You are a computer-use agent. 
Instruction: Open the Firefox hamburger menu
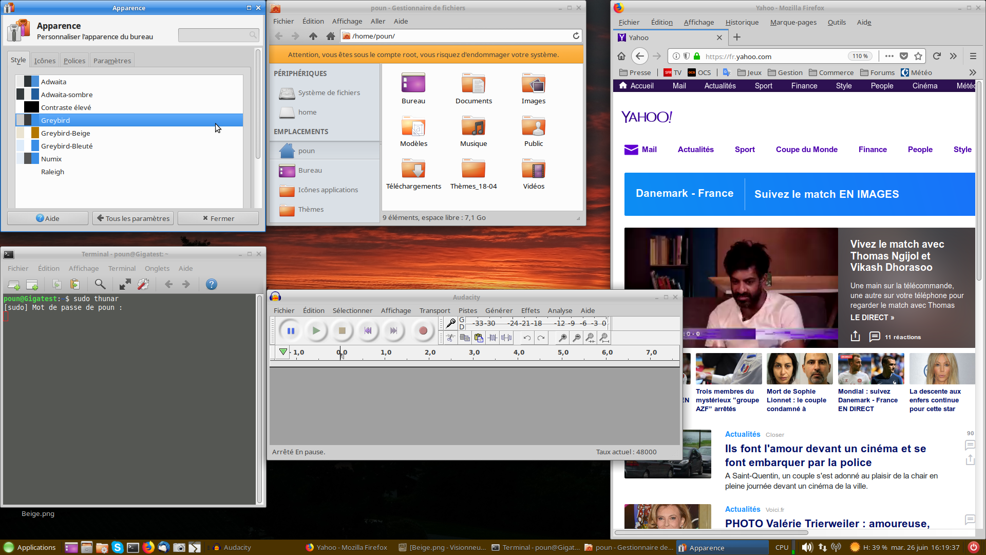pyautogui.click(x=973, y=56)
